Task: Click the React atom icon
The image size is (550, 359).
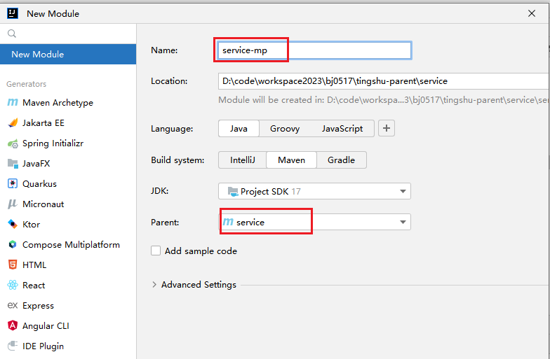Action: tap(13, 286)
